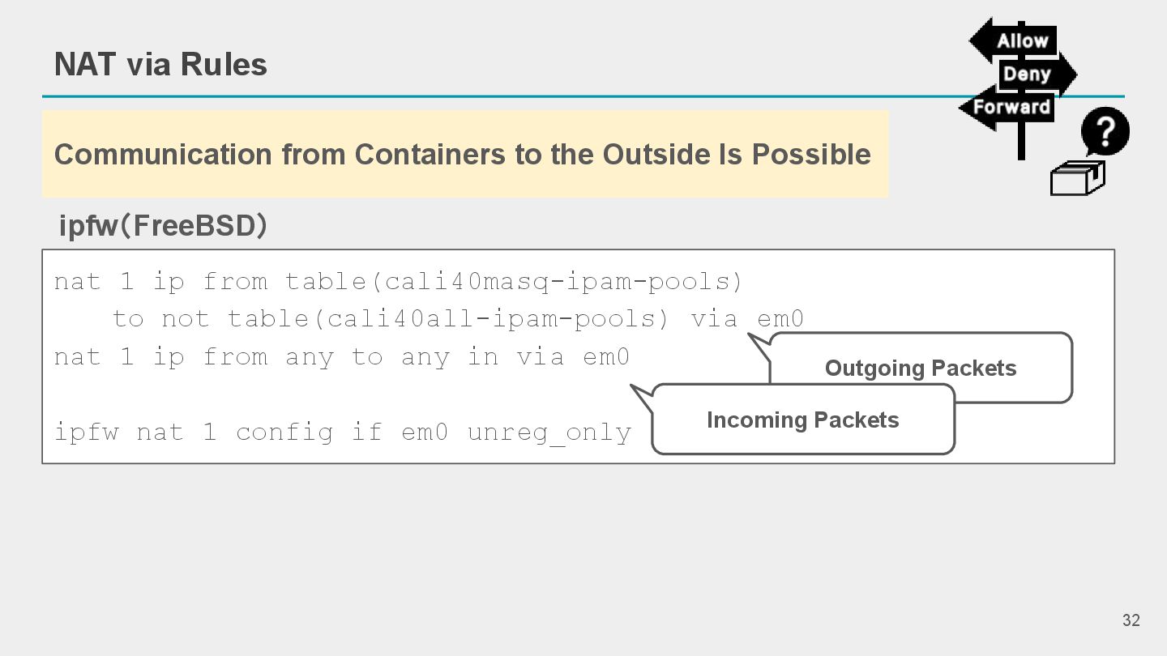Click the Incoming Packets callout bubble
Image resolution: width=1167 pixels, height=656 pixels.
(802, 420)
